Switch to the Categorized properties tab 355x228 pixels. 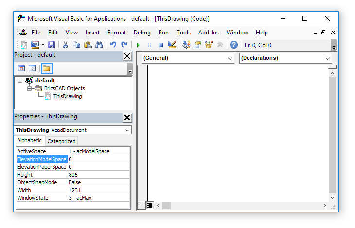coord(61,141)
